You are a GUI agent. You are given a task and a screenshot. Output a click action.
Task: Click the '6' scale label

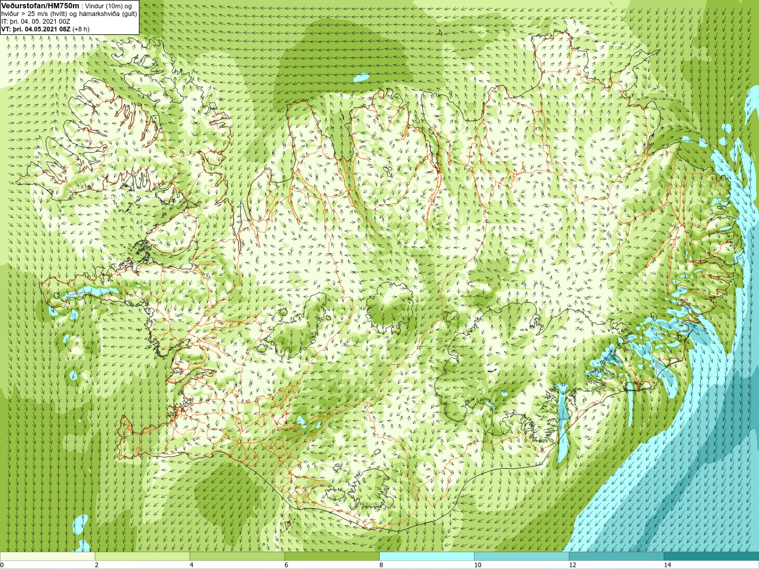(286, 565)
